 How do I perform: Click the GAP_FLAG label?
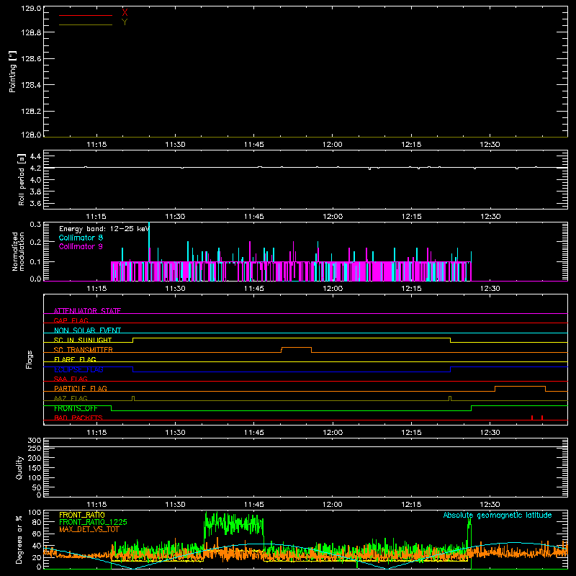click(71, 320)
